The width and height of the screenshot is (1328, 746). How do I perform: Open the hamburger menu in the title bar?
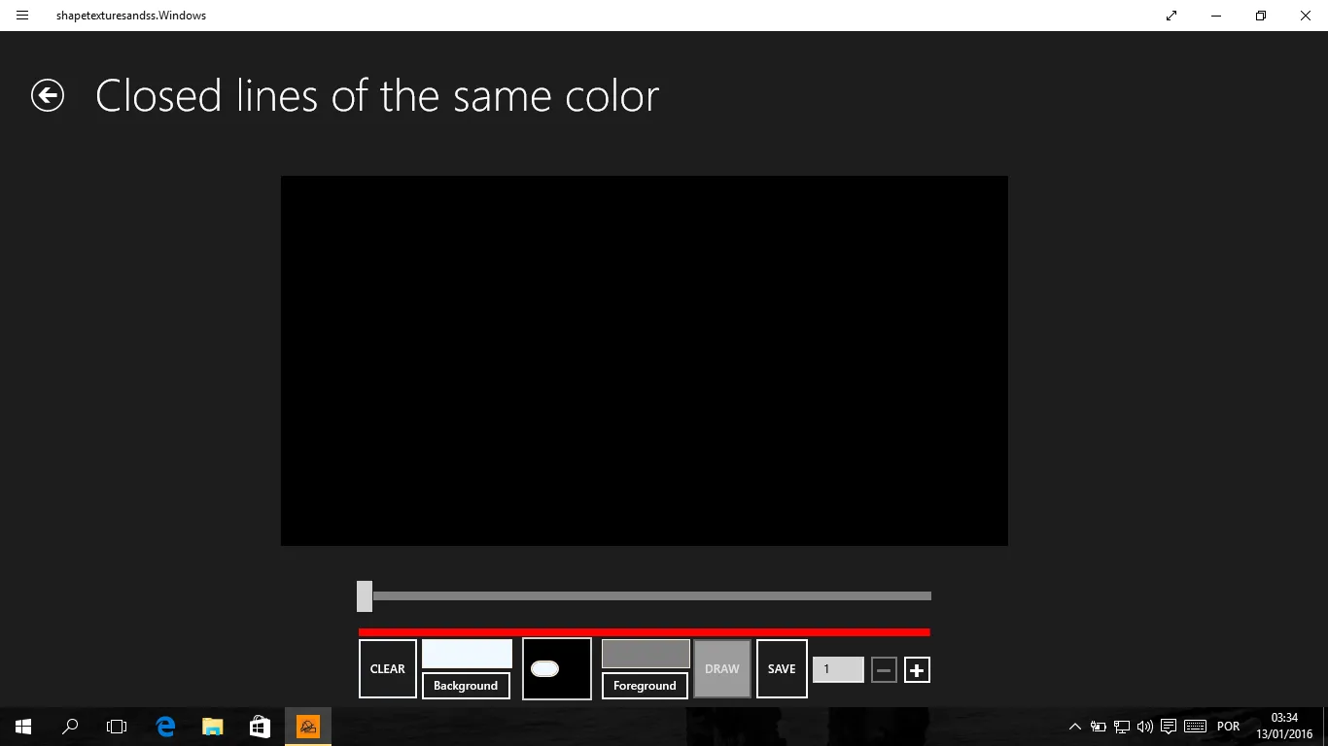pyautogui.click(x=22, y=16)
